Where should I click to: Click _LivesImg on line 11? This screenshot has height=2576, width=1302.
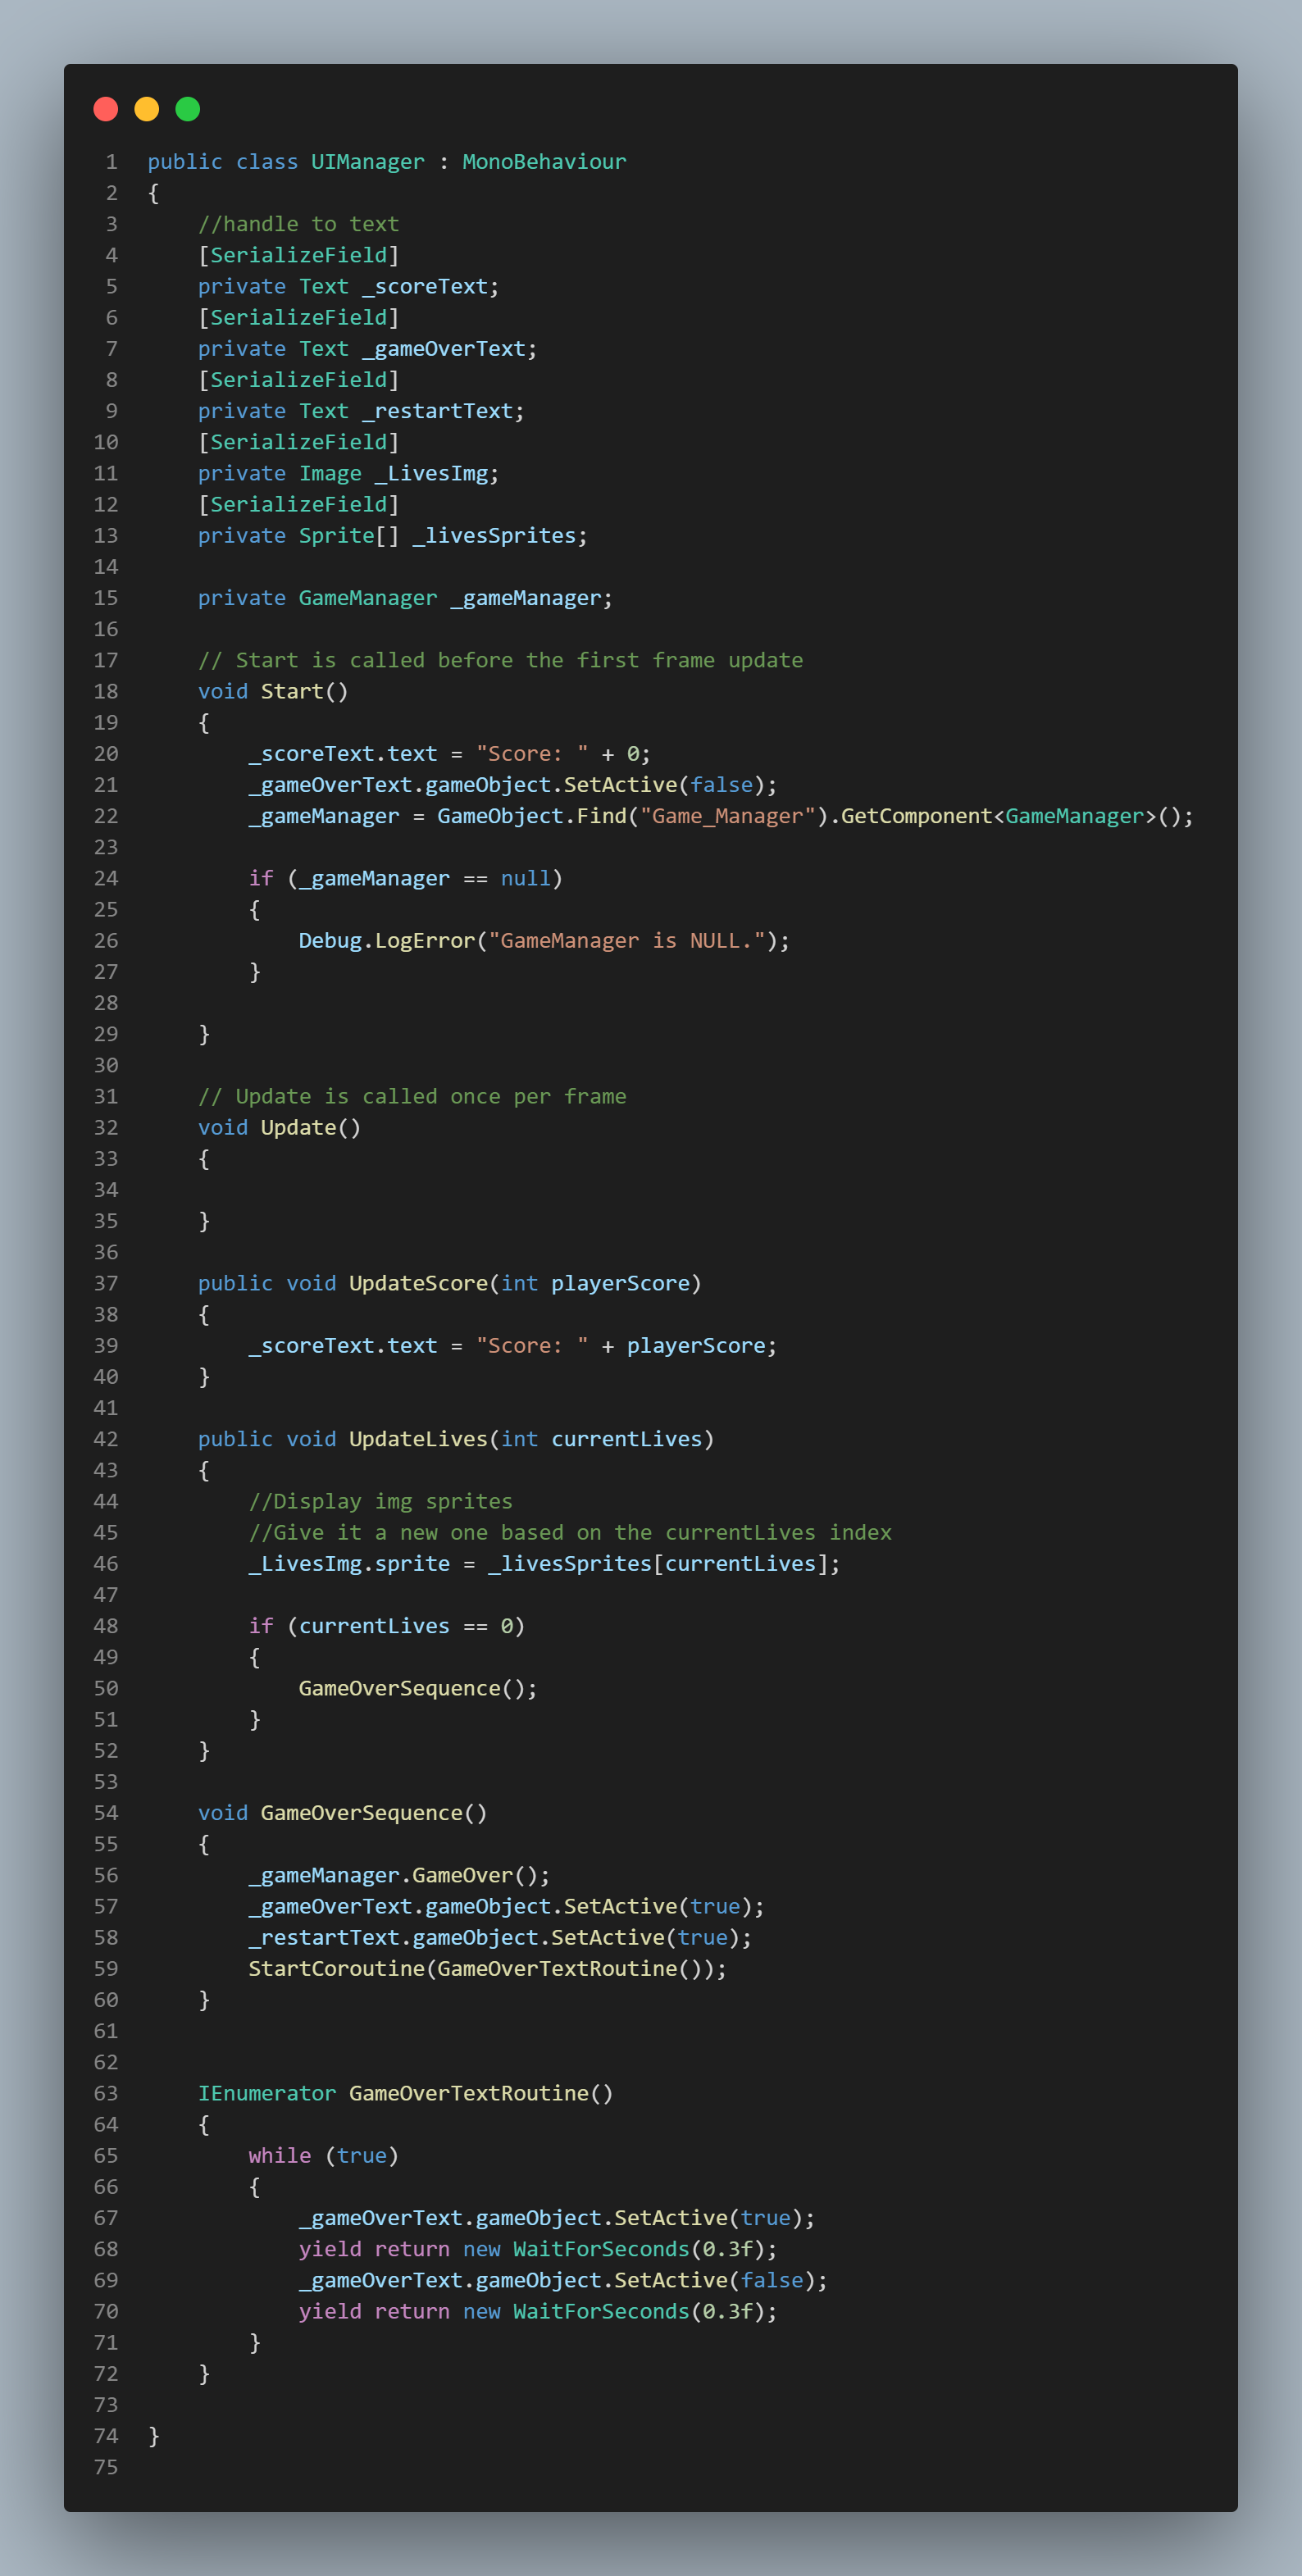coord(431,474)
